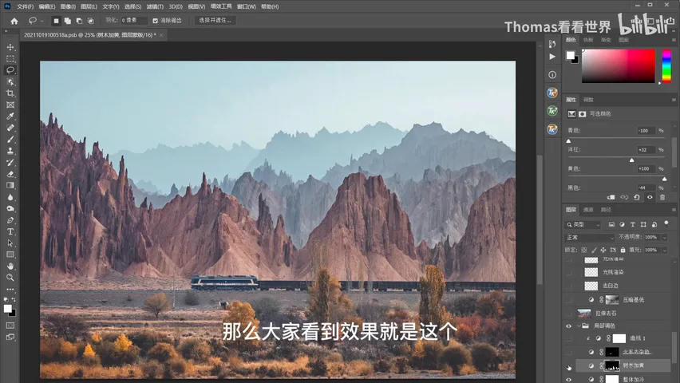Select the Brush tool
The width and height of the screenshot is (680, 383).
tap(10, 139)
